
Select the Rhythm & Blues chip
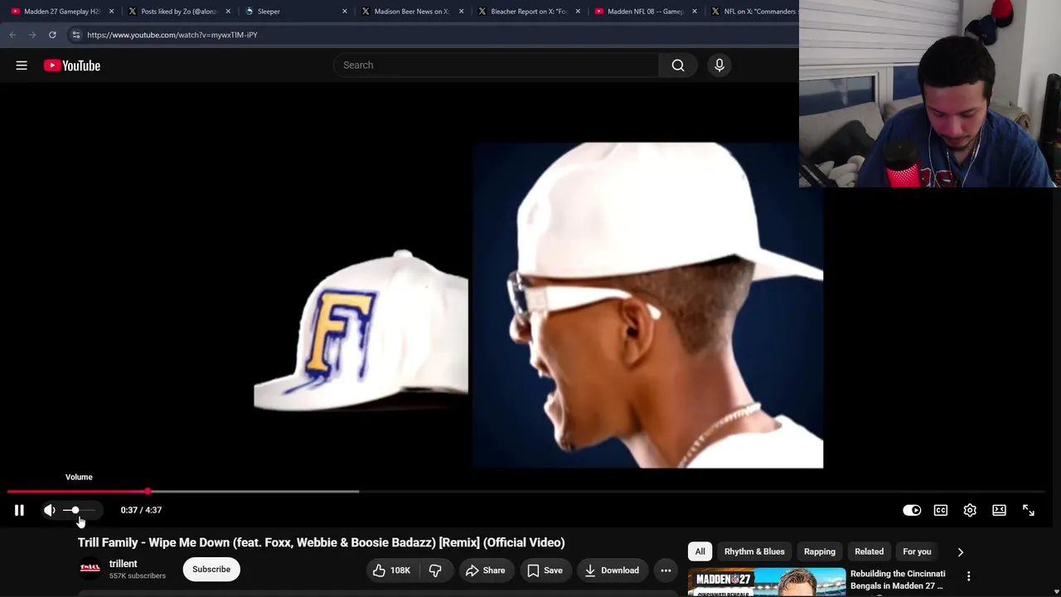pos(754,551)
